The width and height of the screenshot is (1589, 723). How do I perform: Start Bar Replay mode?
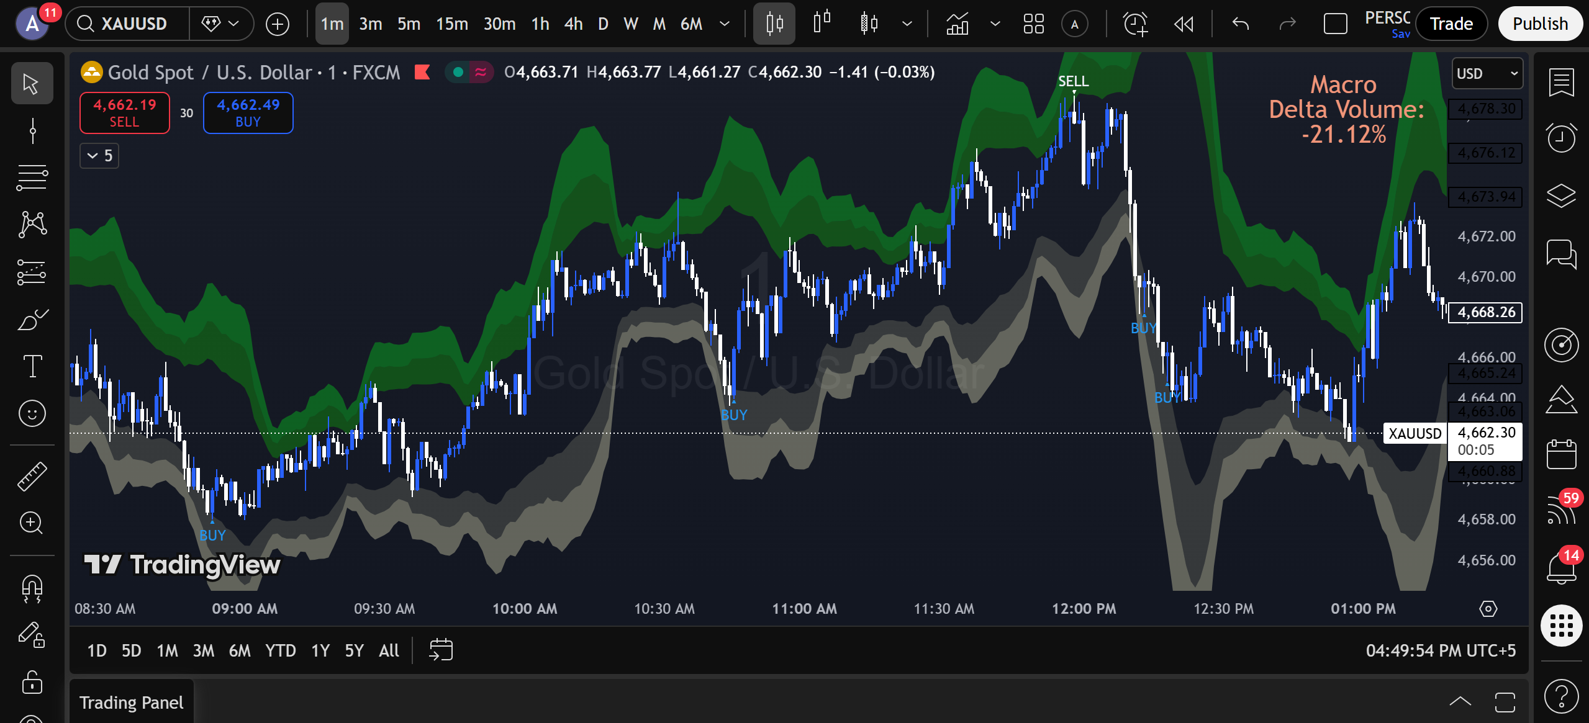click(1184, 24)
